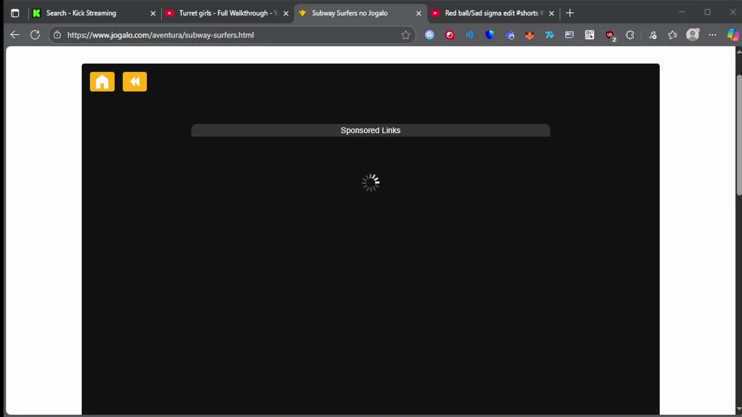Close the browser window
The height and width of the screenshot is (417, 742).
click(733, 12)
